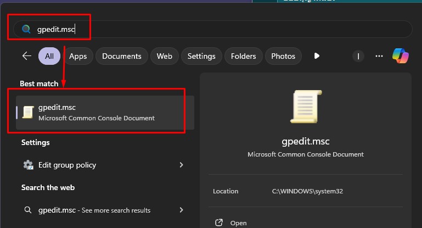This screenshot has height=228, width=422.
Task: Click the gpedit.msc title in preview pane
Action: pos(306,141)
